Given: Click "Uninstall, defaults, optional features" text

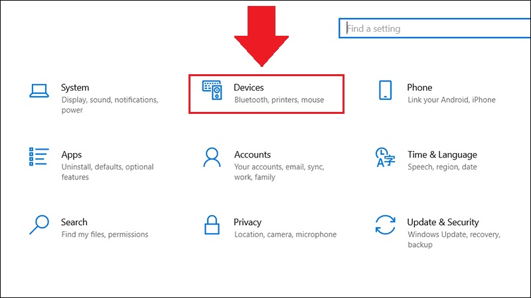Looking at the screenshot, I should pos(108,172).
